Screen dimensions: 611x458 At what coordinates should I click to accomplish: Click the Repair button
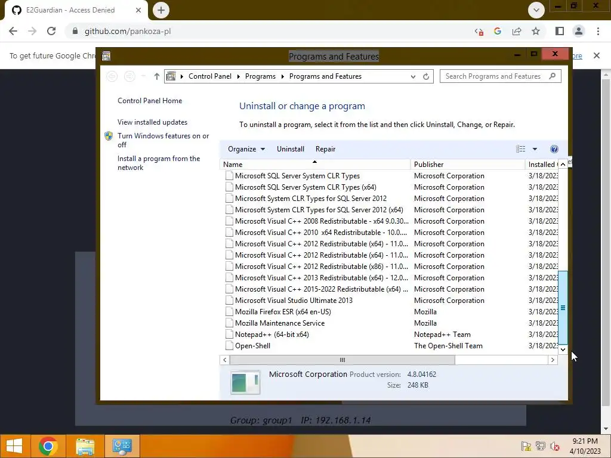325,149
